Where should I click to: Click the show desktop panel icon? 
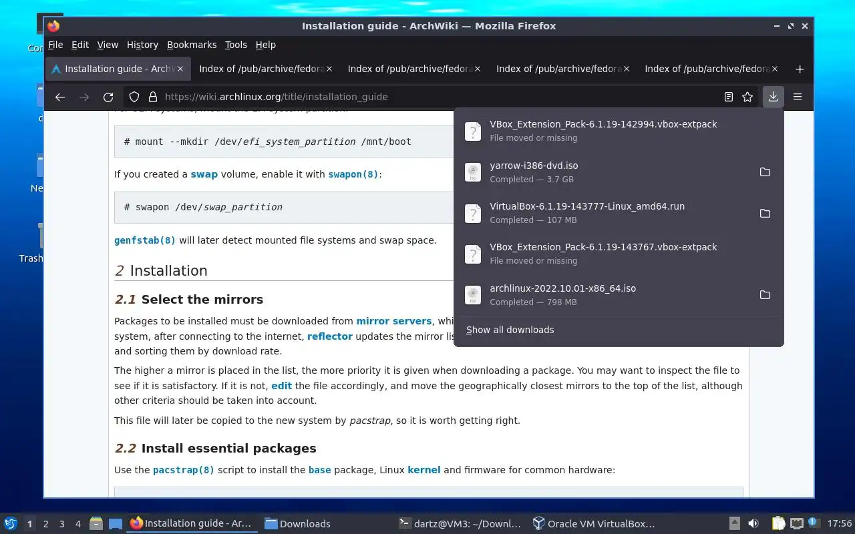tap(115, 523)
